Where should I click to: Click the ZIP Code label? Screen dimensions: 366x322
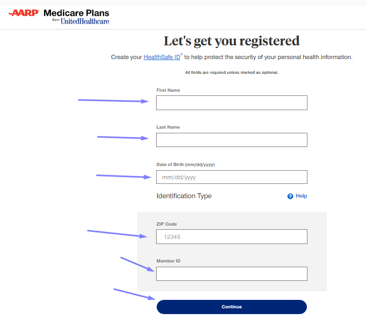coord(167,224)
